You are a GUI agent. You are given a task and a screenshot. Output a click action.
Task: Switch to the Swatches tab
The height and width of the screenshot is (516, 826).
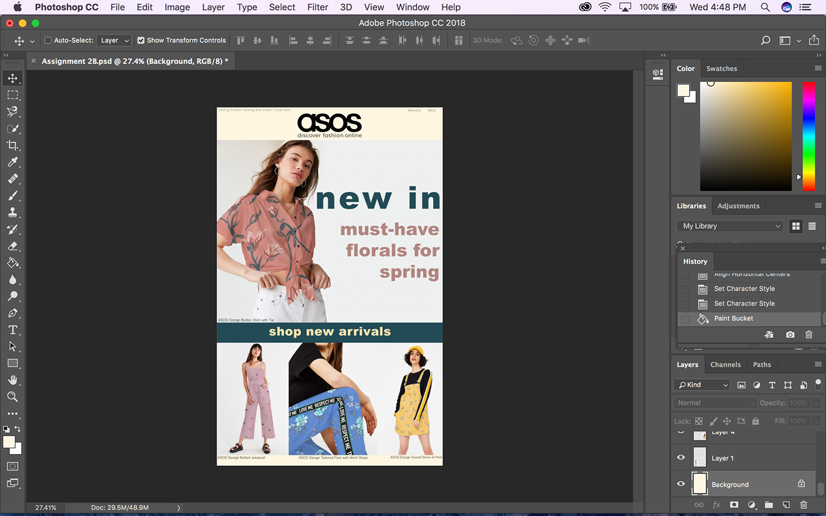pos(722,68)
